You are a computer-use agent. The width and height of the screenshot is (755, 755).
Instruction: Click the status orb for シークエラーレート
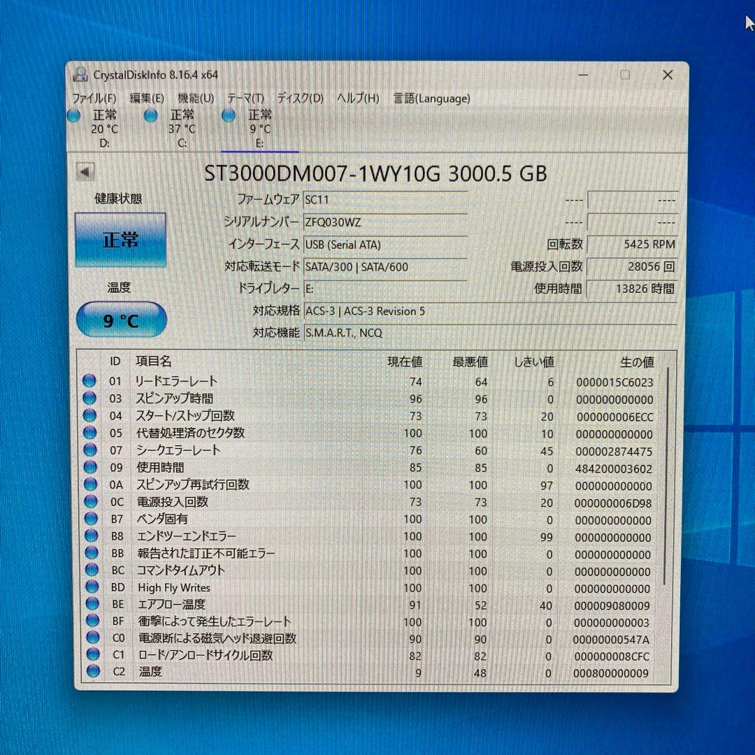pyautogui.click(x=90, y=450)
